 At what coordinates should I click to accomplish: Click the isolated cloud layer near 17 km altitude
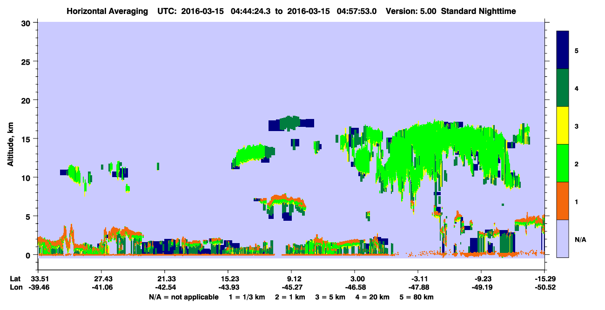click(291, 123)
